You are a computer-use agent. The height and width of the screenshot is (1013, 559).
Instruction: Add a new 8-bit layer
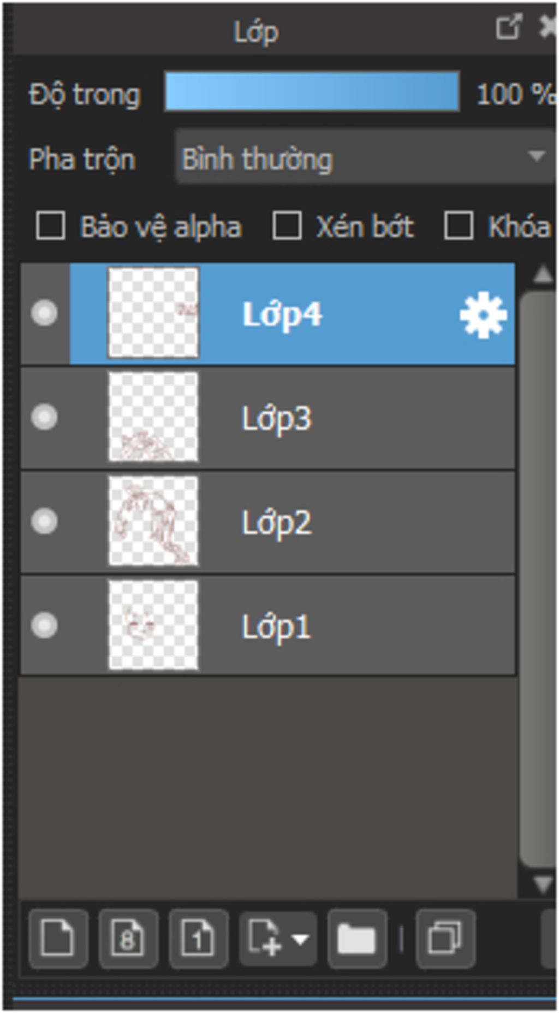(x=128, y=938)
